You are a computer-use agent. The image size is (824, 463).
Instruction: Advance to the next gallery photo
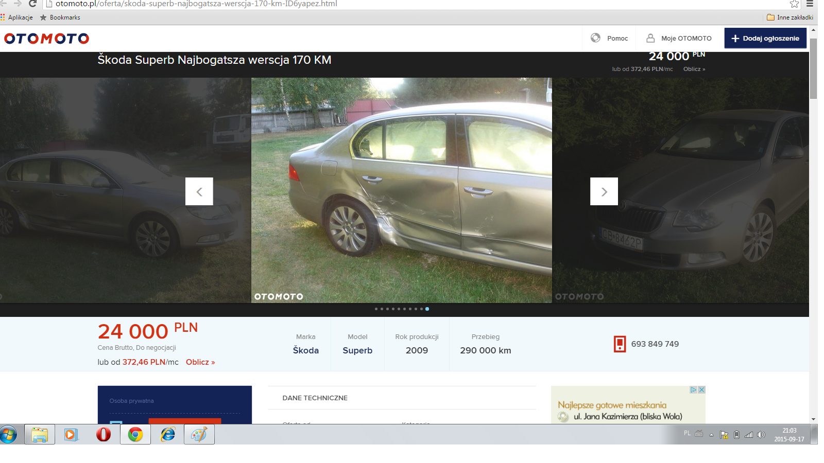point(604,191)
